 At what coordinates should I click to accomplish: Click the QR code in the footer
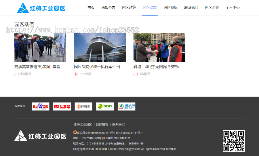[x=234, y=141]
